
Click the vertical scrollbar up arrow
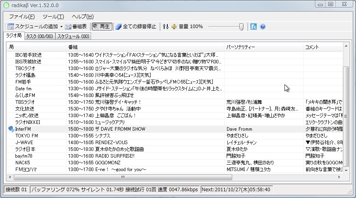click(x=346, y=46)
